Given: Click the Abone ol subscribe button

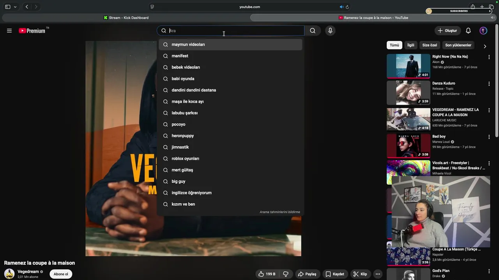Looking at the screenshot, I should tap(61, 274).
